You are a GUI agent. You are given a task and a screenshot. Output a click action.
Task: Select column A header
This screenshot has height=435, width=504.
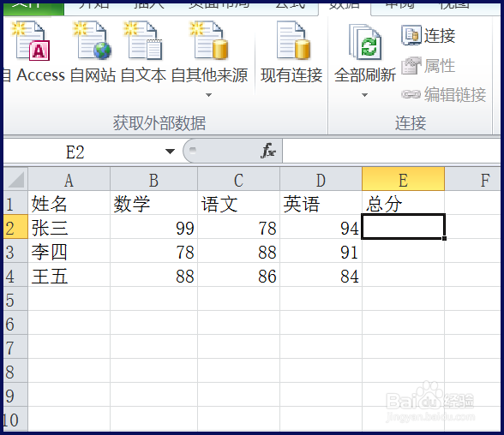coord(69,180)
